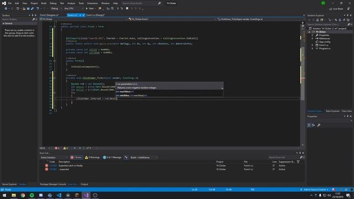
Task: Collapse the Yt Clicker project node
Action: [310, 32]
